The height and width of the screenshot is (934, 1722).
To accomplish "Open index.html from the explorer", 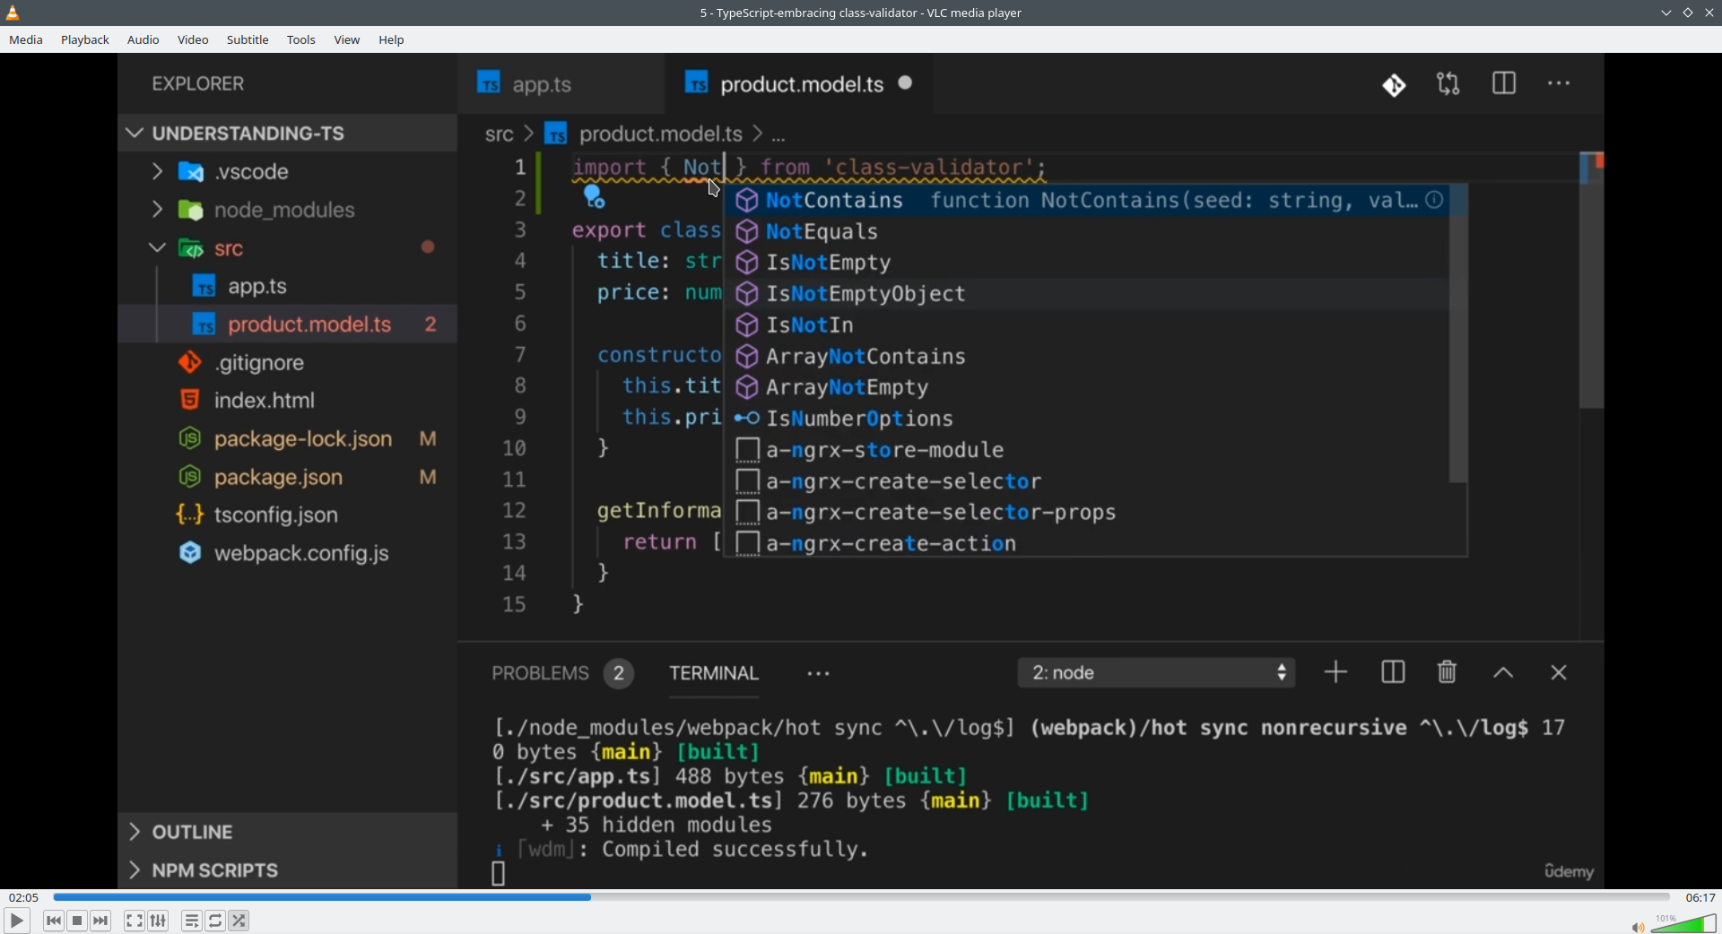I will tap(287, 401).
